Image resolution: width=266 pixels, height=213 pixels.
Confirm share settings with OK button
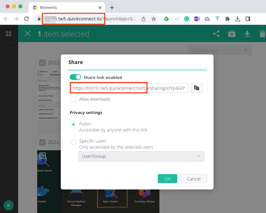(x=167, y=179)
